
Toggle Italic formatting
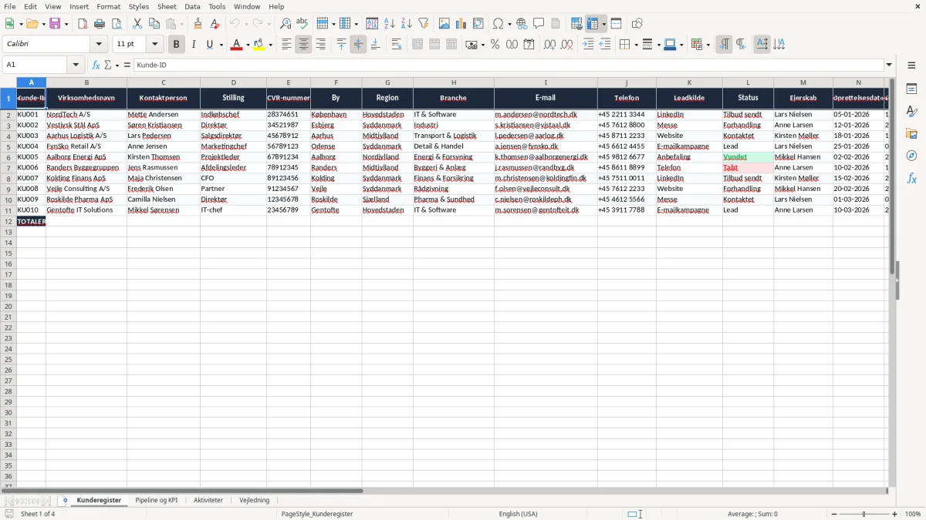(x=194, y=45)
